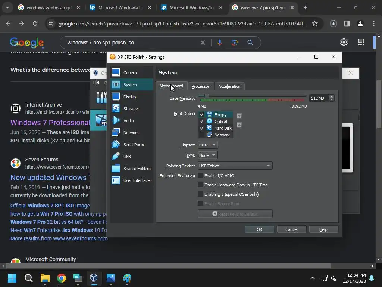This screenshot has height=287, width=382.
Task: Reload the page in Chrome
Action: (x=35, y=24)
